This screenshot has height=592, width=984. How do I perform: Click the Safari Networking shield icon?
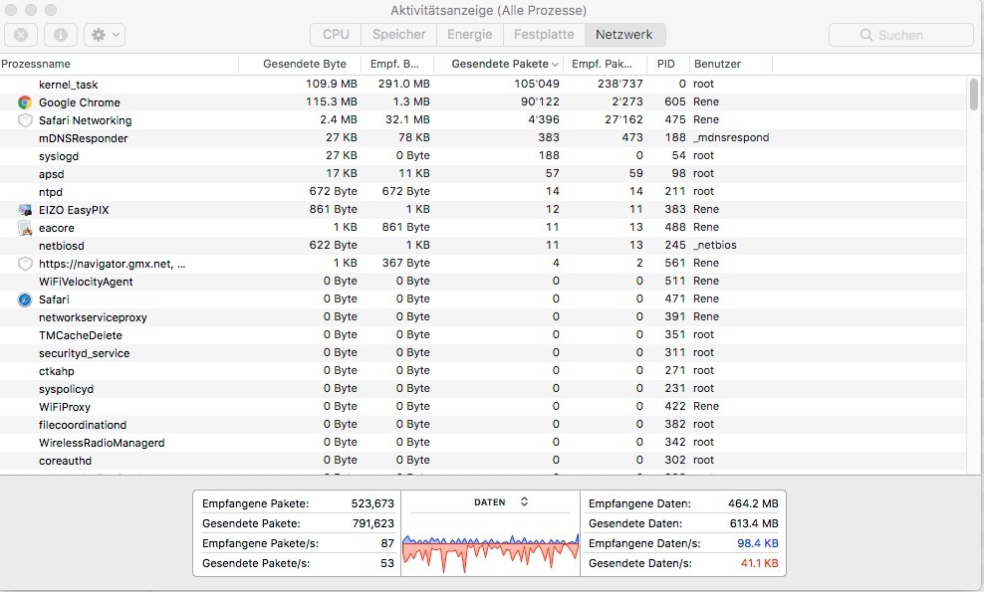click(25, 120)
